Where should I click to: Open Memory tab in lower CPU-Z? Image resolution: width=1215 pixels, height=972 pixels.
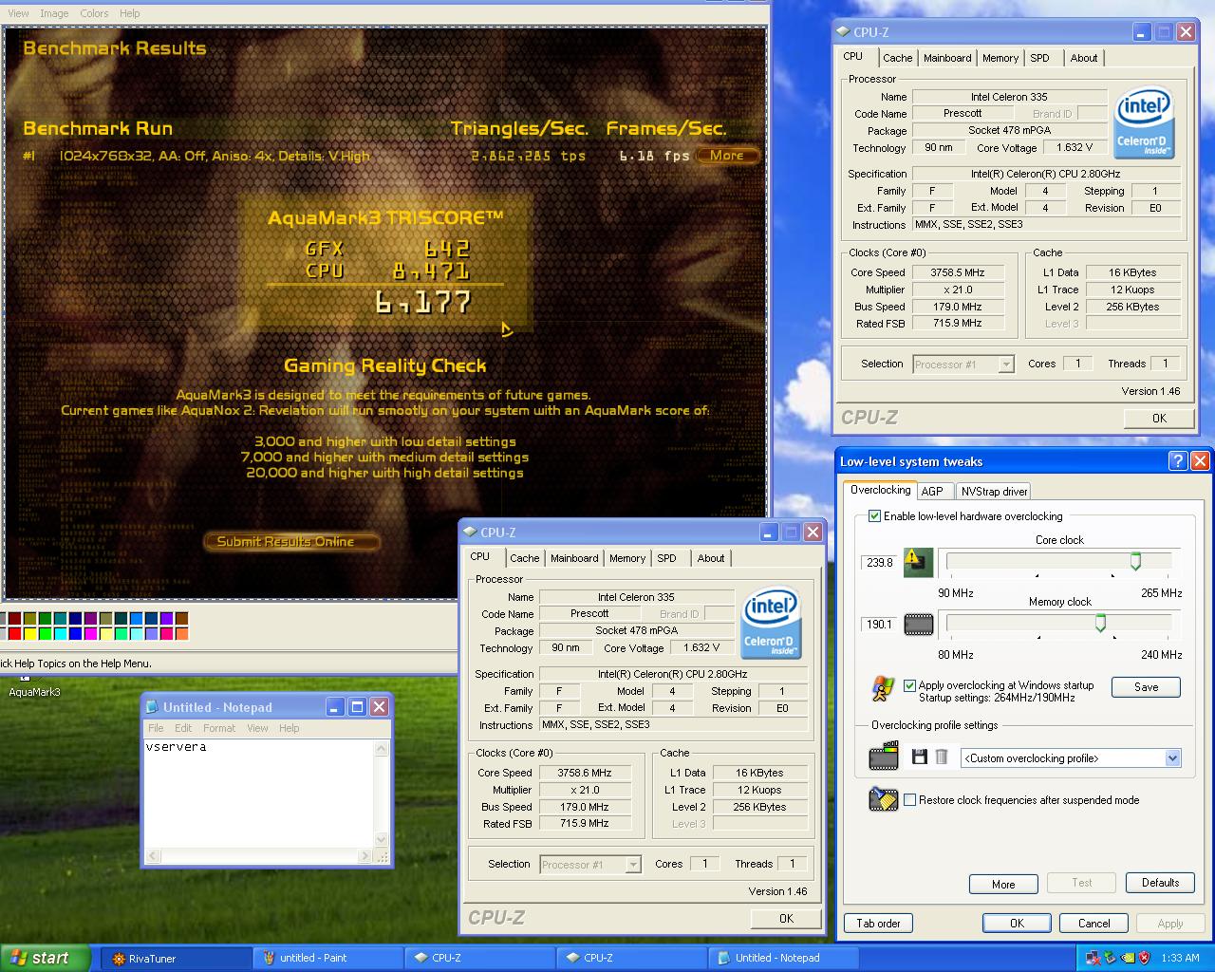(x=627, y=558)
